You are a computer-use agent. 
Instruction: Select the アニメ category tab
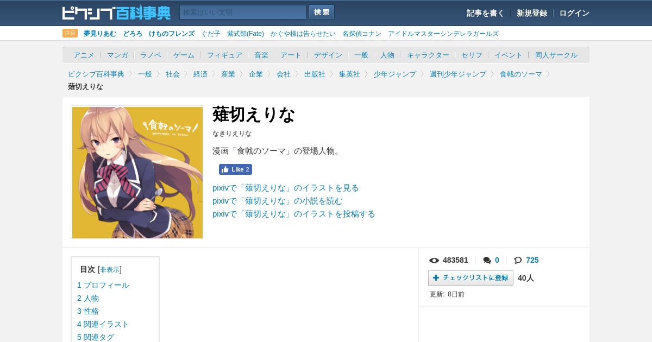click(x=84, y=55)
